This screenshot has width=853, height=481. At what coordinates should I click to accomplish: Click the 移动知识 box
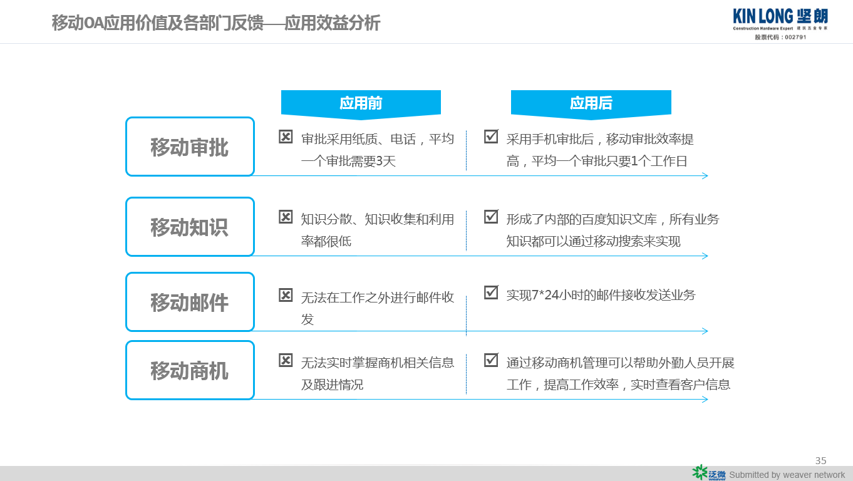point(190,227)
